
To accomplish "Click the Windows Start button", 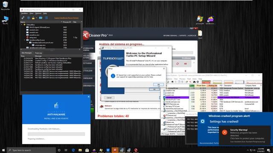I will point(3,150).
